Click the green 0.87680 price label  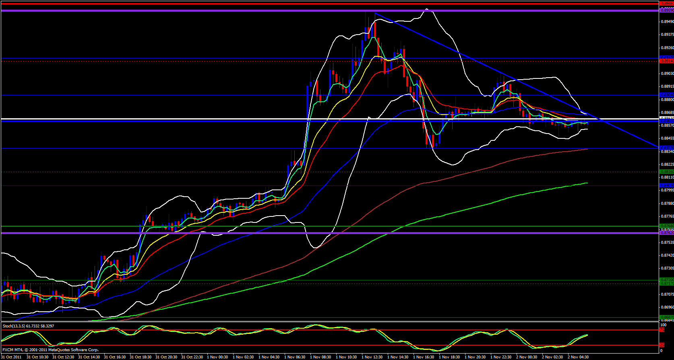pyautogui.click(x=666, y=226)
